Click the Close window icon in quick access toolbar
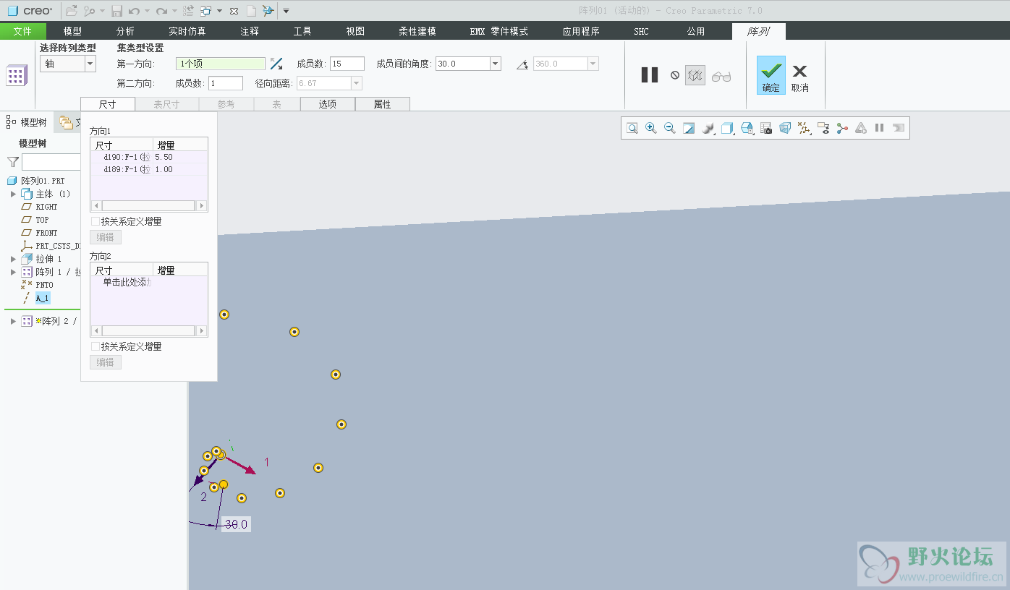The image size is (1010, 590). click(x=234, y=11)
